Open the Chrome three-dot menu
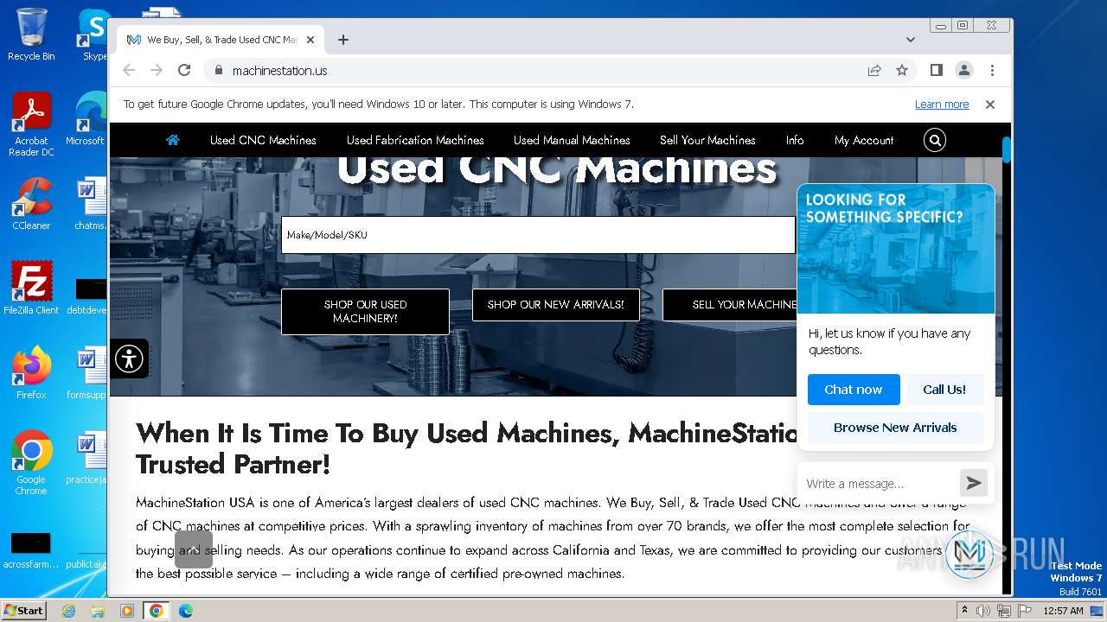1107x622 pixels. point(992,70)
